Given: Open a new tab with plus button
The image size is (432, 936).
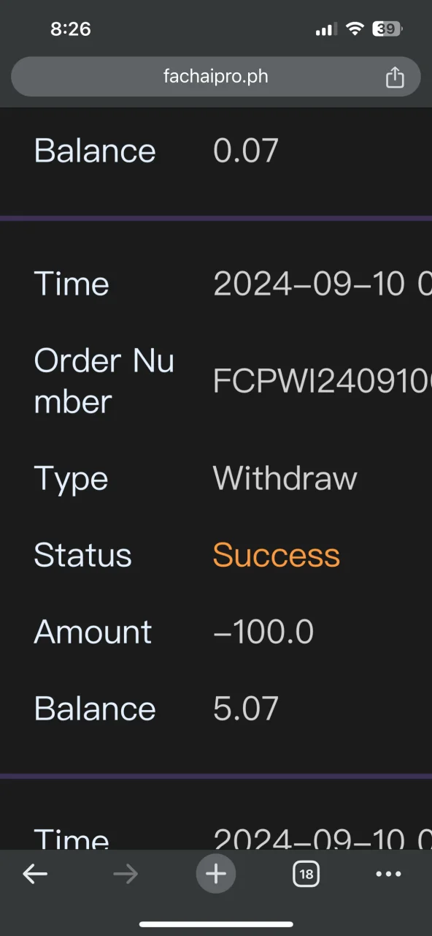Looking at the screenshot, I should pyautogui.click(x=216, y=874).
